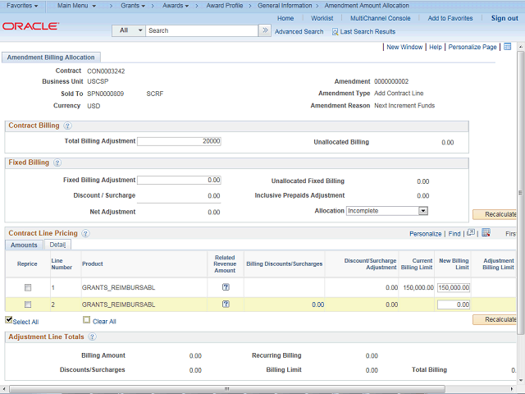The width and height of the screenshot is (525, 394).
Task: Click the view all popup icon beside Find
Action: pyautogui.click(x=470, y=233)
